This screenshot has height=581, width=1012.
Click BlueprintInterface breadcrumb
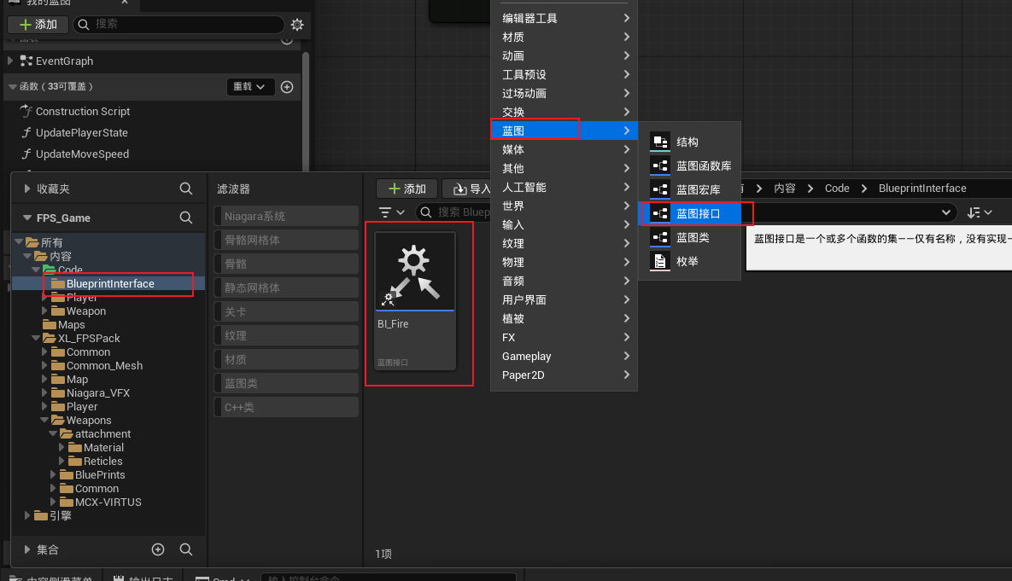[922, 189]
